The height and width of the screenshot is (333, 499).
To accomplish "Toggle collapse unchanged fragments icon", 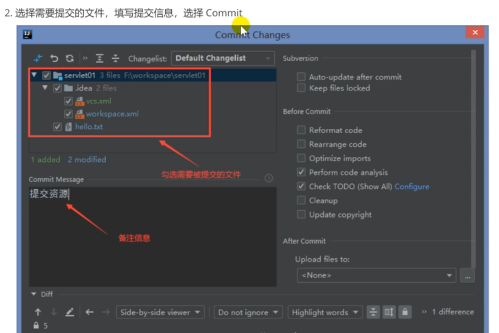I will 373,312.
